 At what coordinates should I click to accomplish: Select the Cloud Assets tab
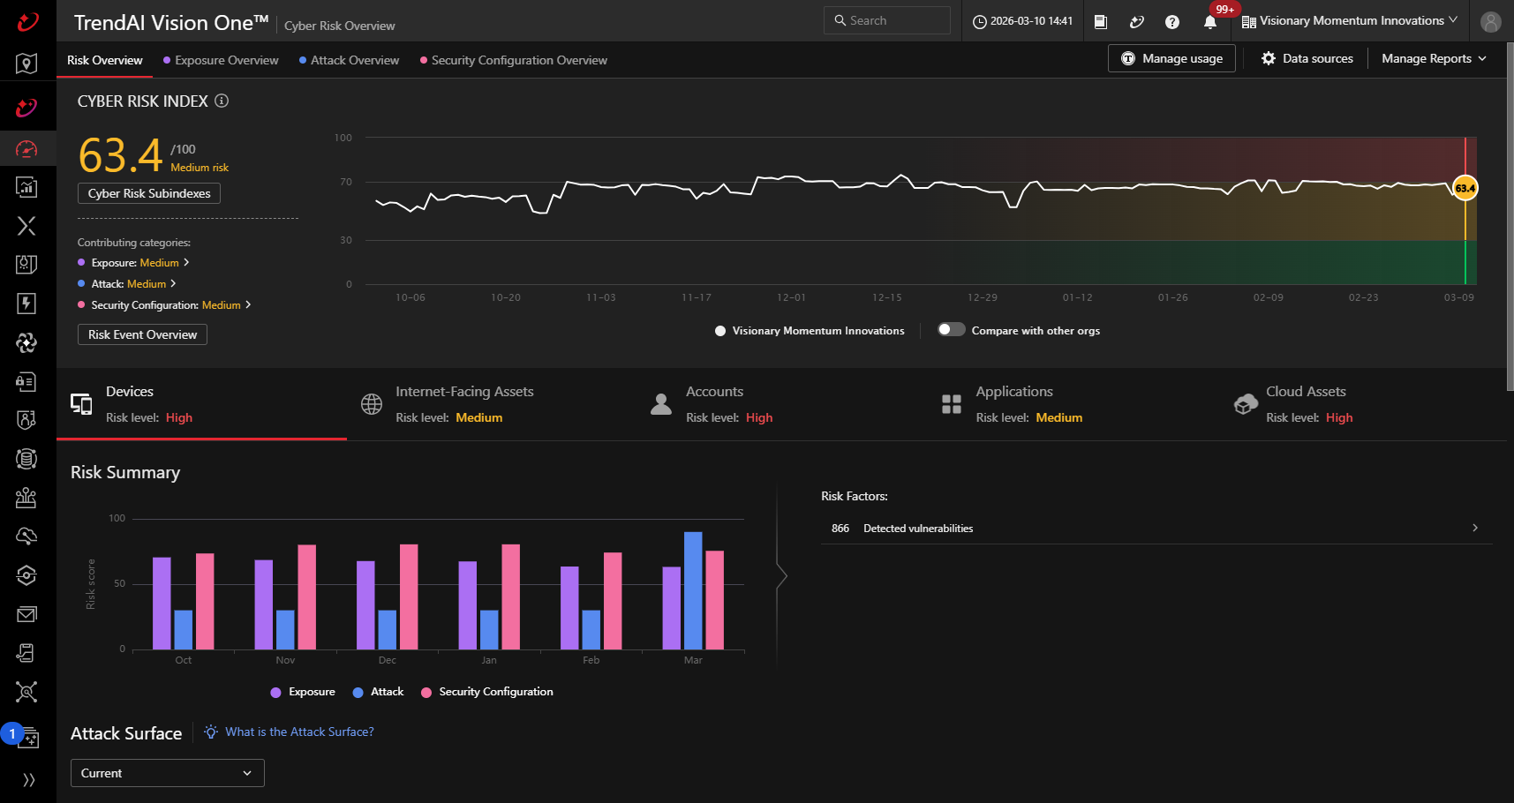[1305, 404]
